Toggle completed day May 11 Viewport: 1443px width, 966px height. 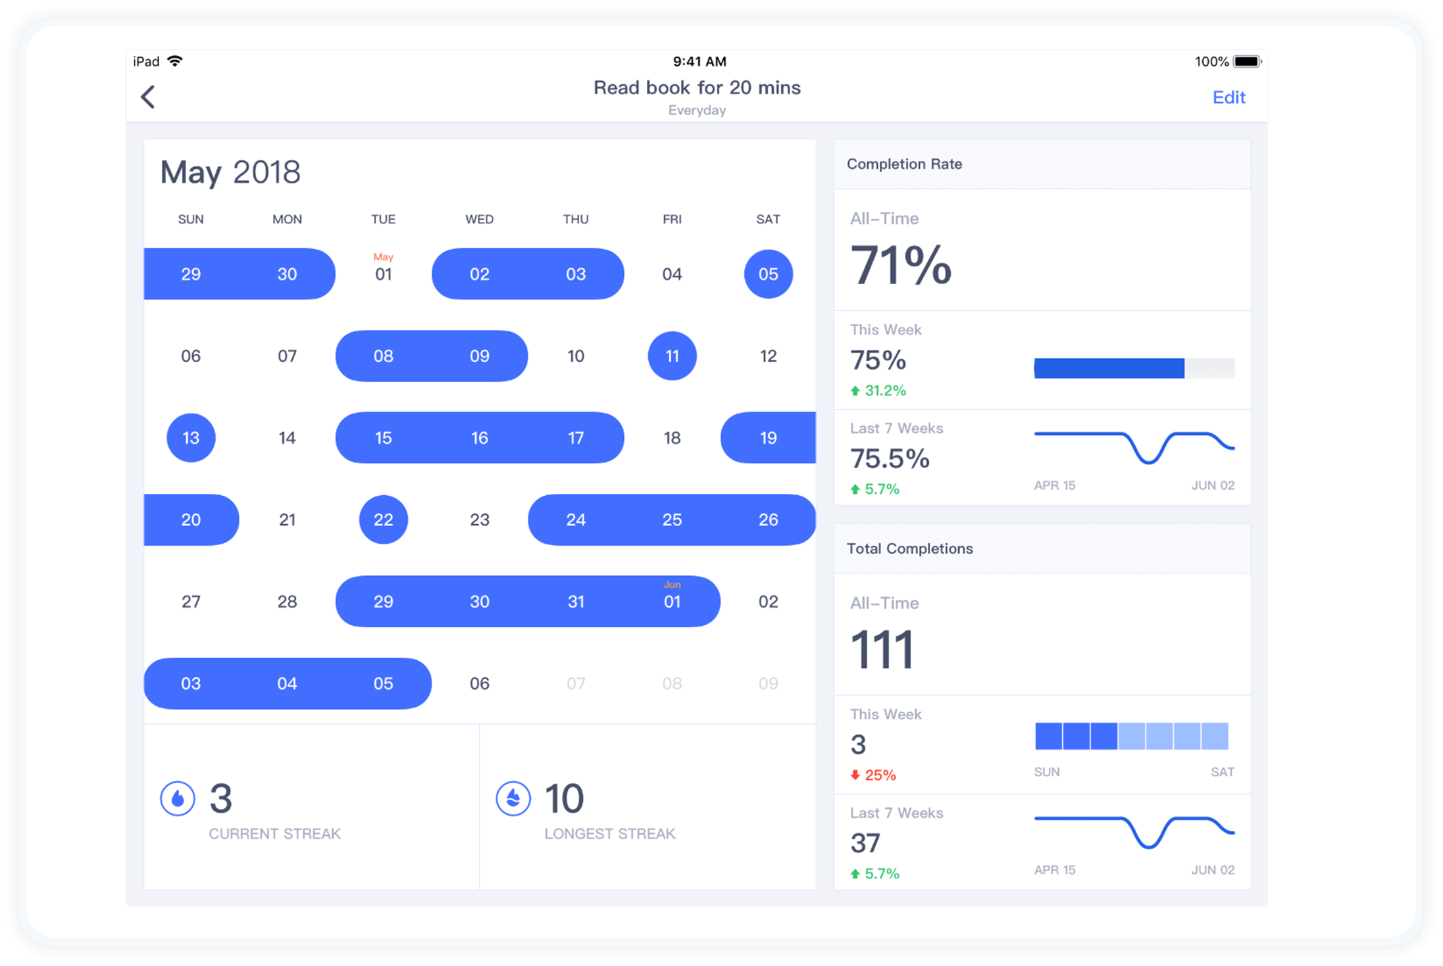pyautogui.click(x=672, y=356)
